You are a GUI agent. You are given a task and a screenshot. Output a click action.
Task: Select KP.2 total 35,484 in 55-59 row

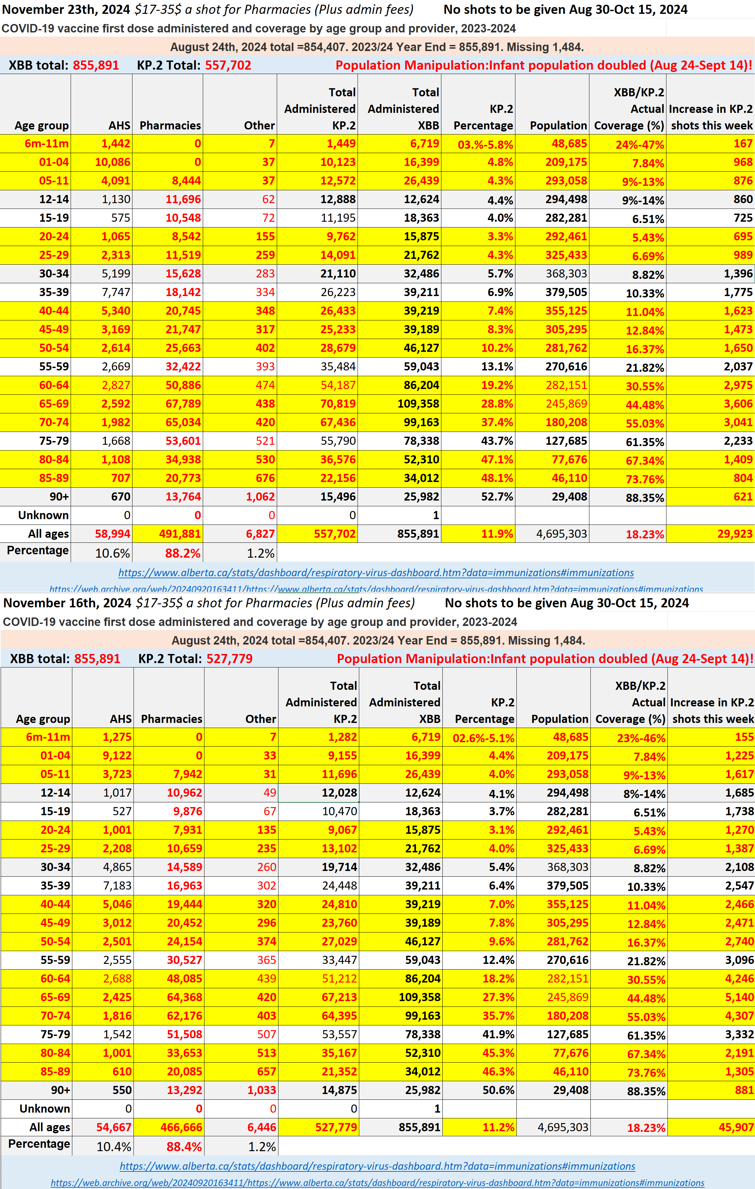[317, 367]
